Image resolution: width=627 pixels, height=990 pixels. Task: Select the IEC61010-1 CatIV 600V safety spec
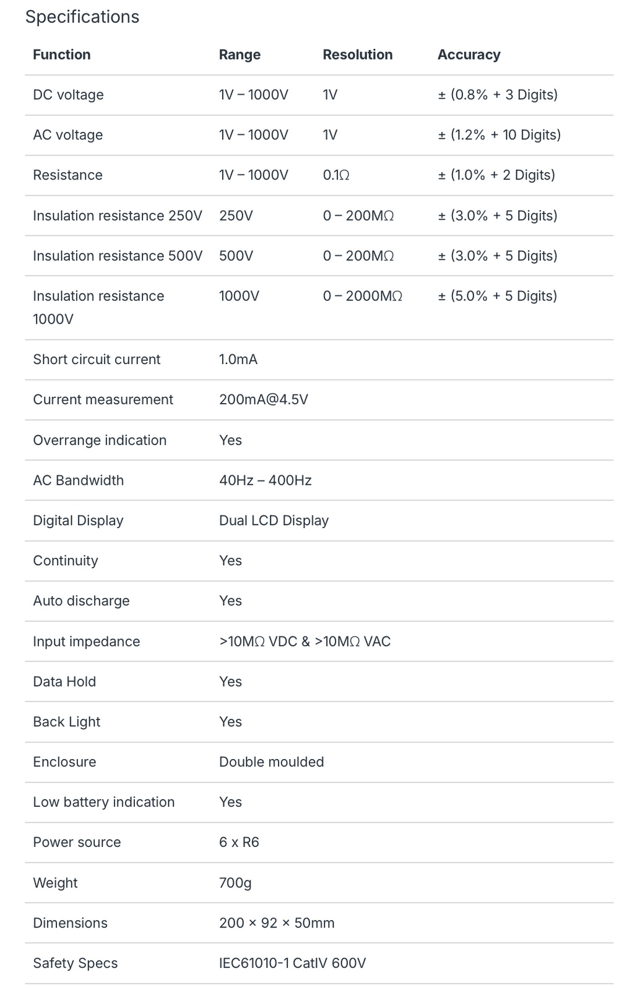[293, 963]
